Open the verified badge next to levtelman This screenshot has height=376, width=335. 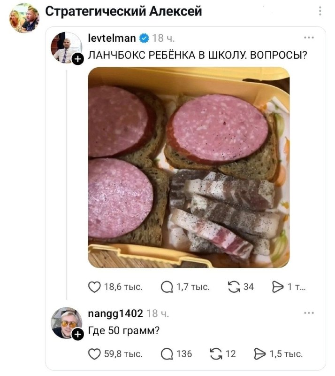coord(144,38)
